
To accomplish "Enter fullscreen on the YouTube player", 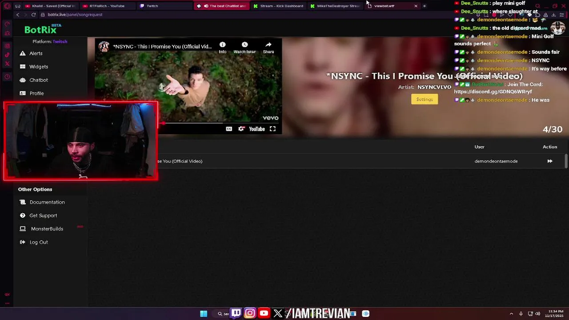I will tap(272, 129).
